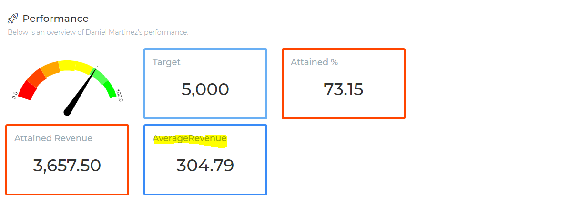Click the 304.79 average revenue value
Screen dimensions: 570x224
click(x=205, y=166)
